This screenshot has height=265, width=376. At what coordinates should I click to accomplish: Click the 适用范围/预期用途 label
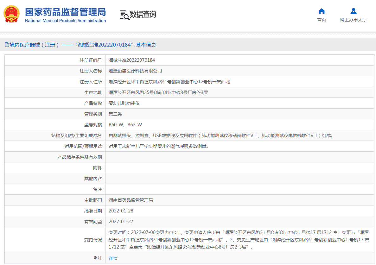(83, 146)
